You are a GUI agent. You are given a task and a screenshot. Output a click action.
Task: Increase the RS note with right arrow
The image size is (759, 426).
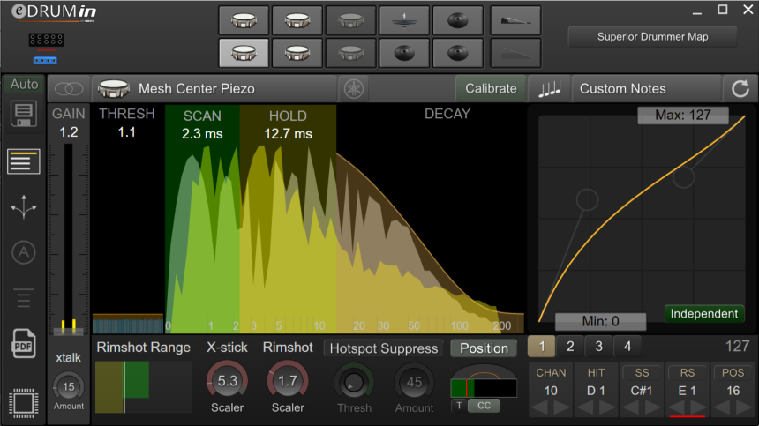[697, 408]
